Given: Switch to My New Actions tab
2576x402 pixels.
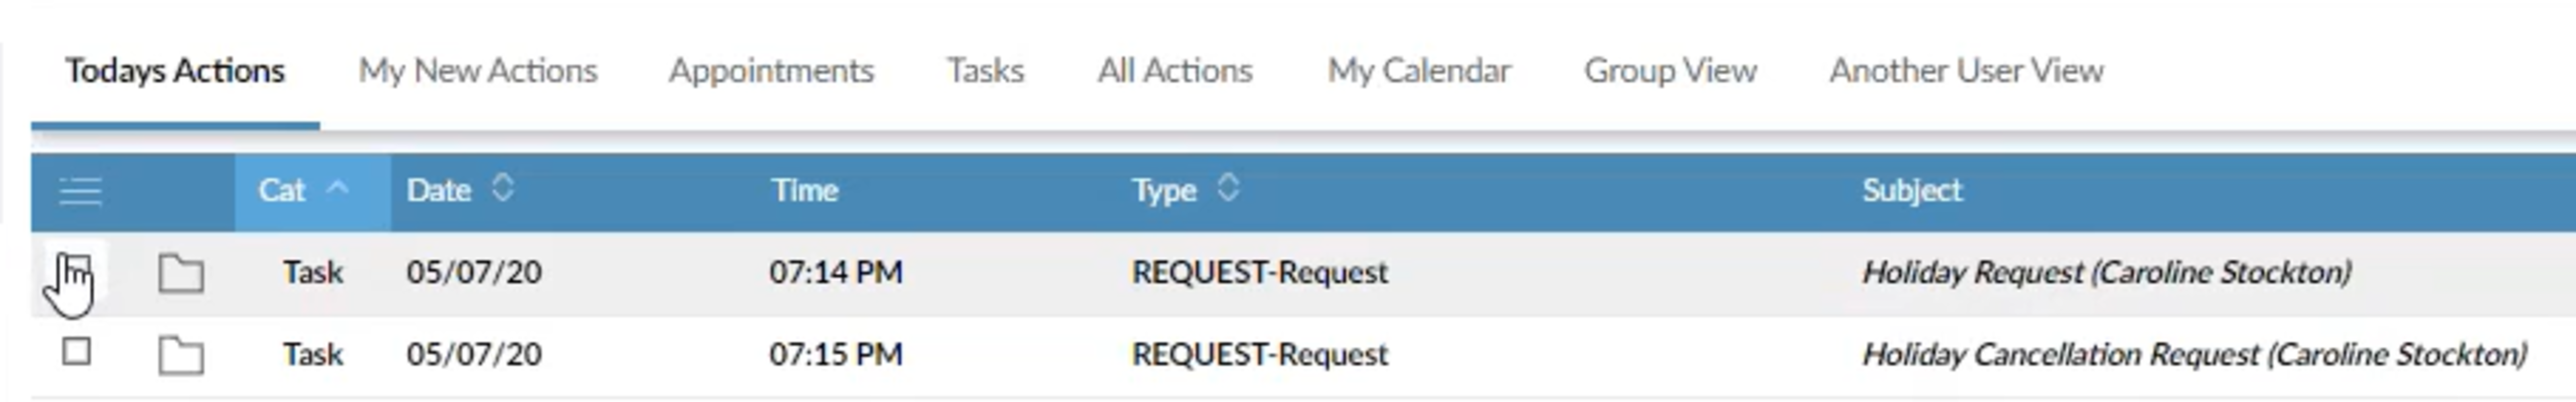Looking at the screenshot, I should [x=478, y=70].
